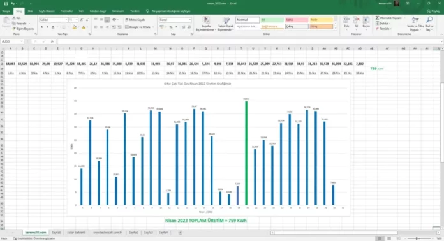The width and height of the screenshot is (444, 241).
Task: Apply the green İyi cell style
Action: pyautogui.click(x=272, y=20)
